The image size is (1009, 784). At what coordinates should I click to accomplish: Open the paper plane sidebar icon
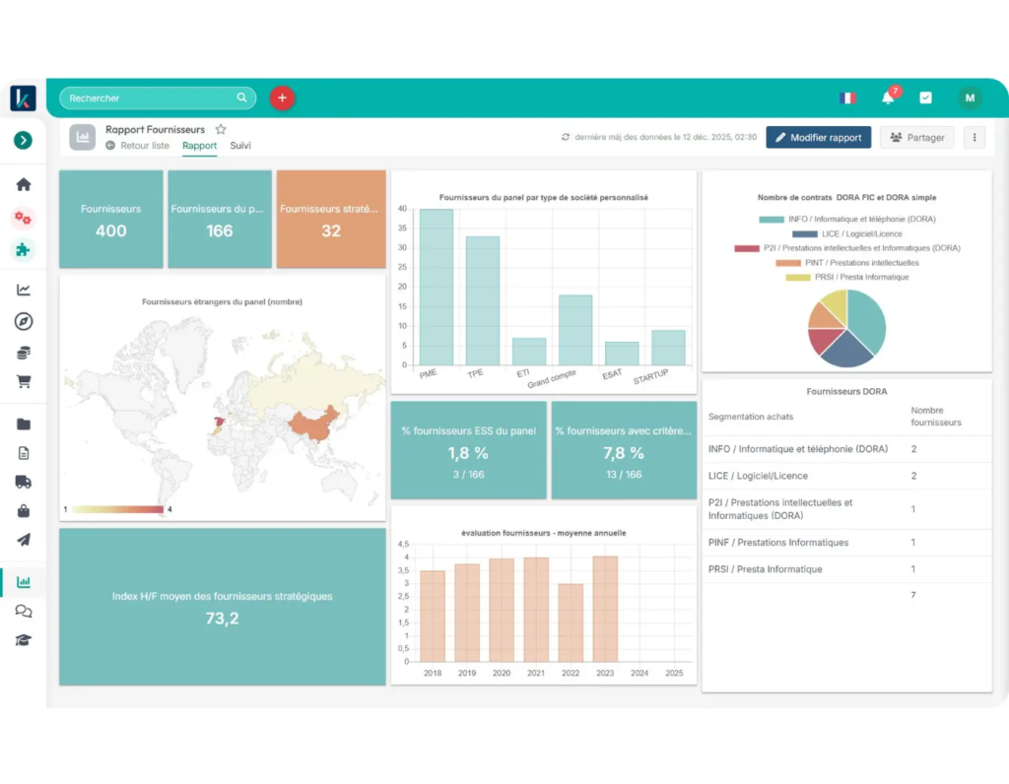[24, 540]
